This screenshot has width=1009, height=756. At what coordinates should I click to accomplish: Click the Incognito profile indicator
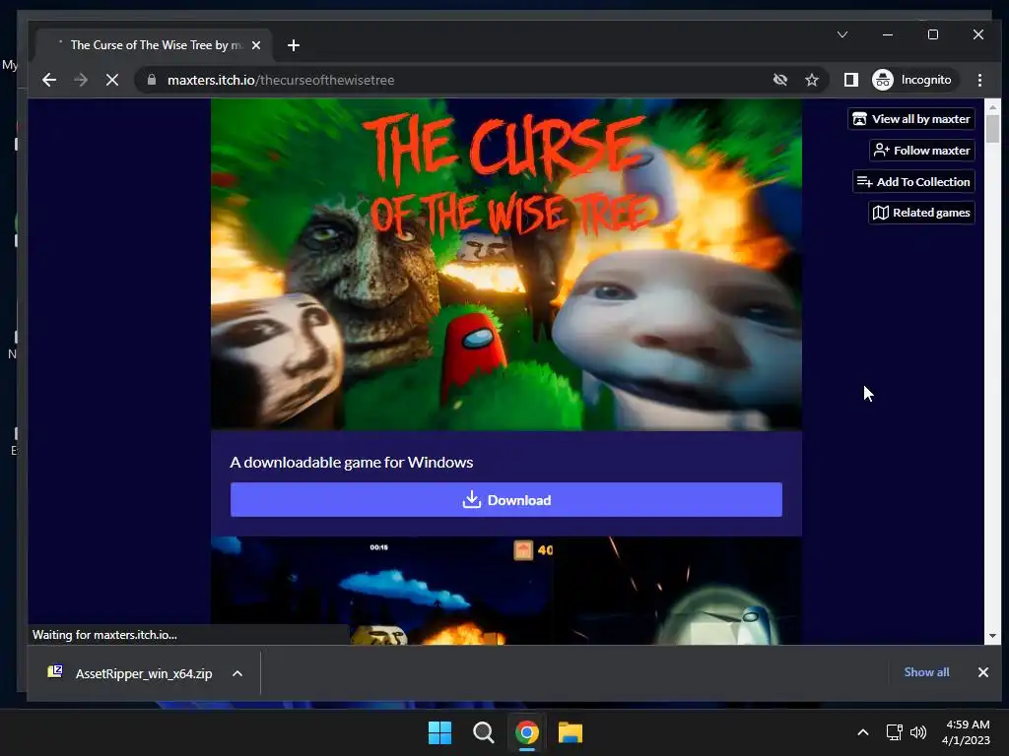click(x=911, y=80)
